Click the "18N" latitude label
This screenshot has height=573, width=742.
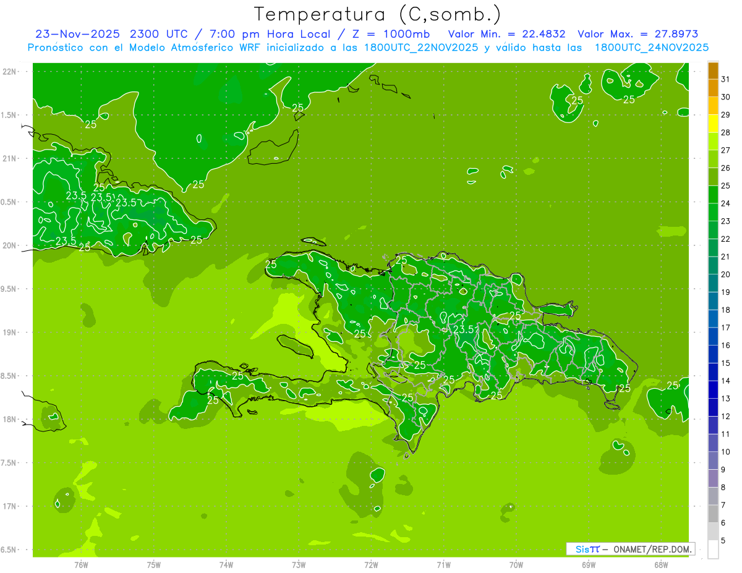coord(10,420)
